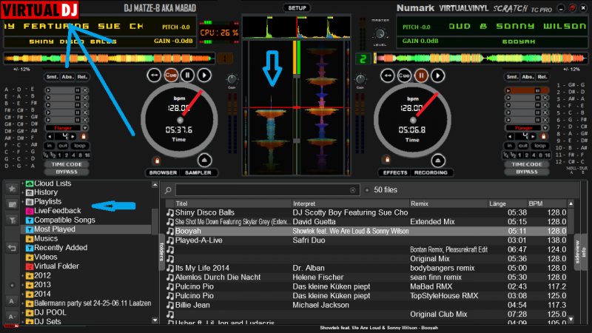The image size is (592, 333).
Task: Play the first hot cue slot on the left deck
Action: (48, 90)
